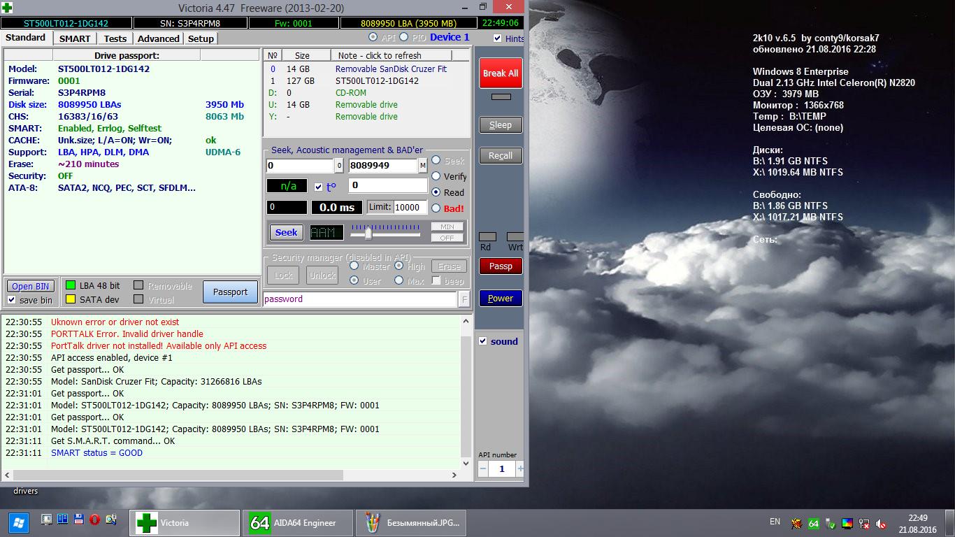This screenshot has width=955, height=537.
Task: Click the Passport button
Action: click(x=231, y=292)
